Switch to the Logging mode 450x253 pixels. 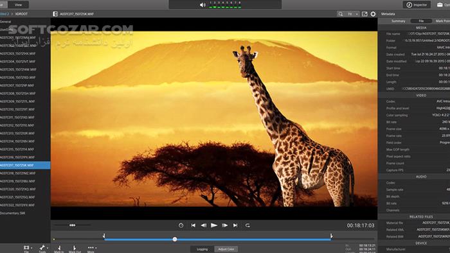(x=202, y=249)
